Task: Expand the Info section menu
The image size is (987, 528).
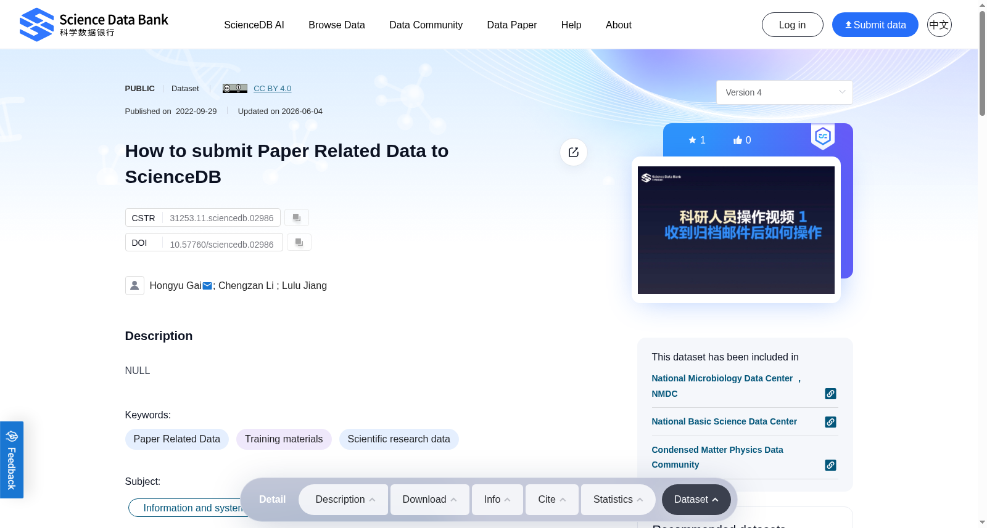Action: pyautogui.click(x=497, y=500)
